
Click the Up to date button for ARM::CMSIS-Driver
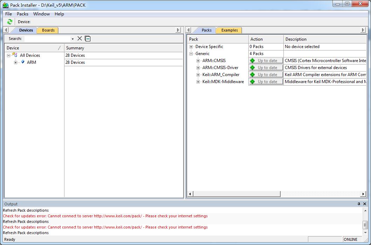tap(266, 67)
